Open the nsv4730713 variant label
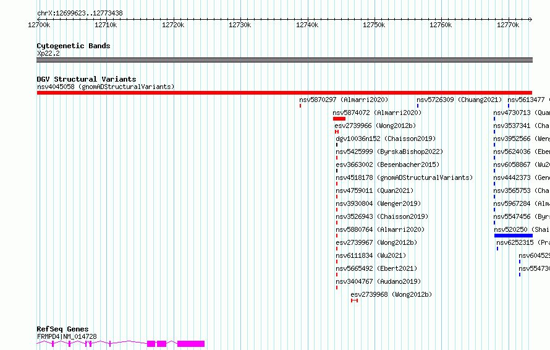Viewport: 550px width, 350px height. pos(522,113)
